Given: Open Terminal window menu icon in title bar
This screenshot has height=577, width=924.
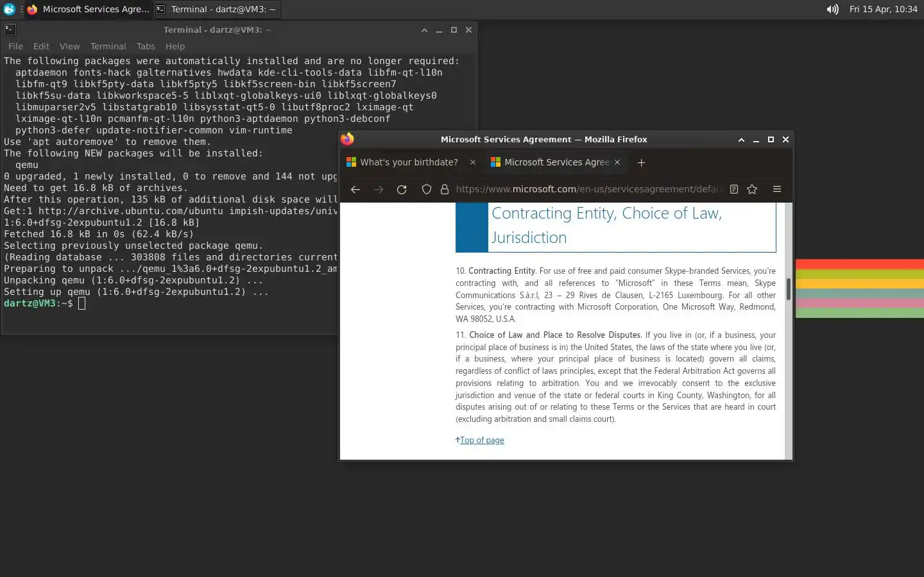Looking at the screenshot, I should point(10,29).
